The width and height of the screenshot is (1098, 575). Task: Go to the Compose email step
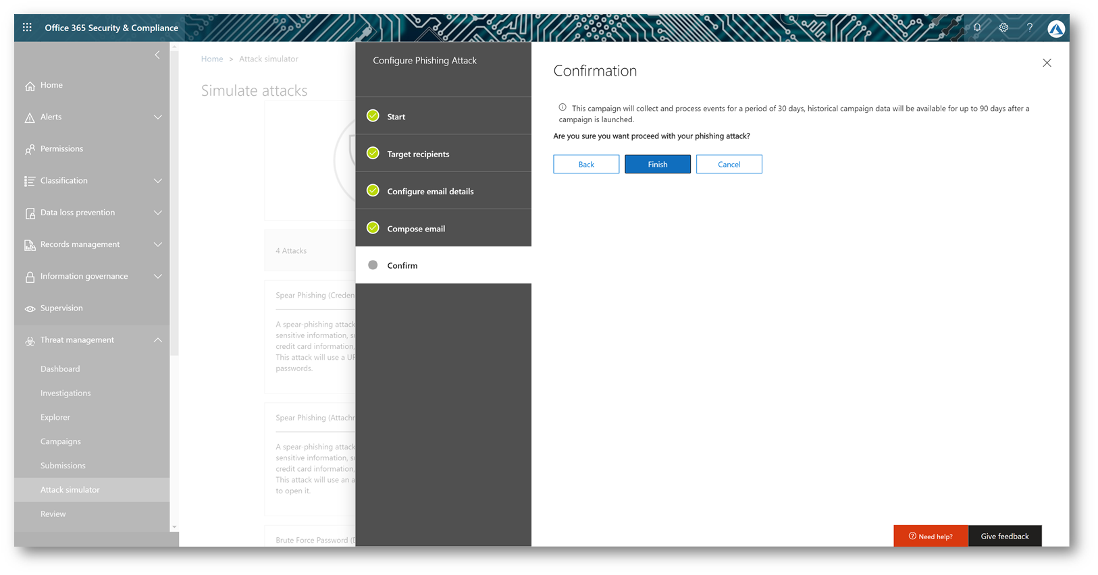click(x=444, y=228)
